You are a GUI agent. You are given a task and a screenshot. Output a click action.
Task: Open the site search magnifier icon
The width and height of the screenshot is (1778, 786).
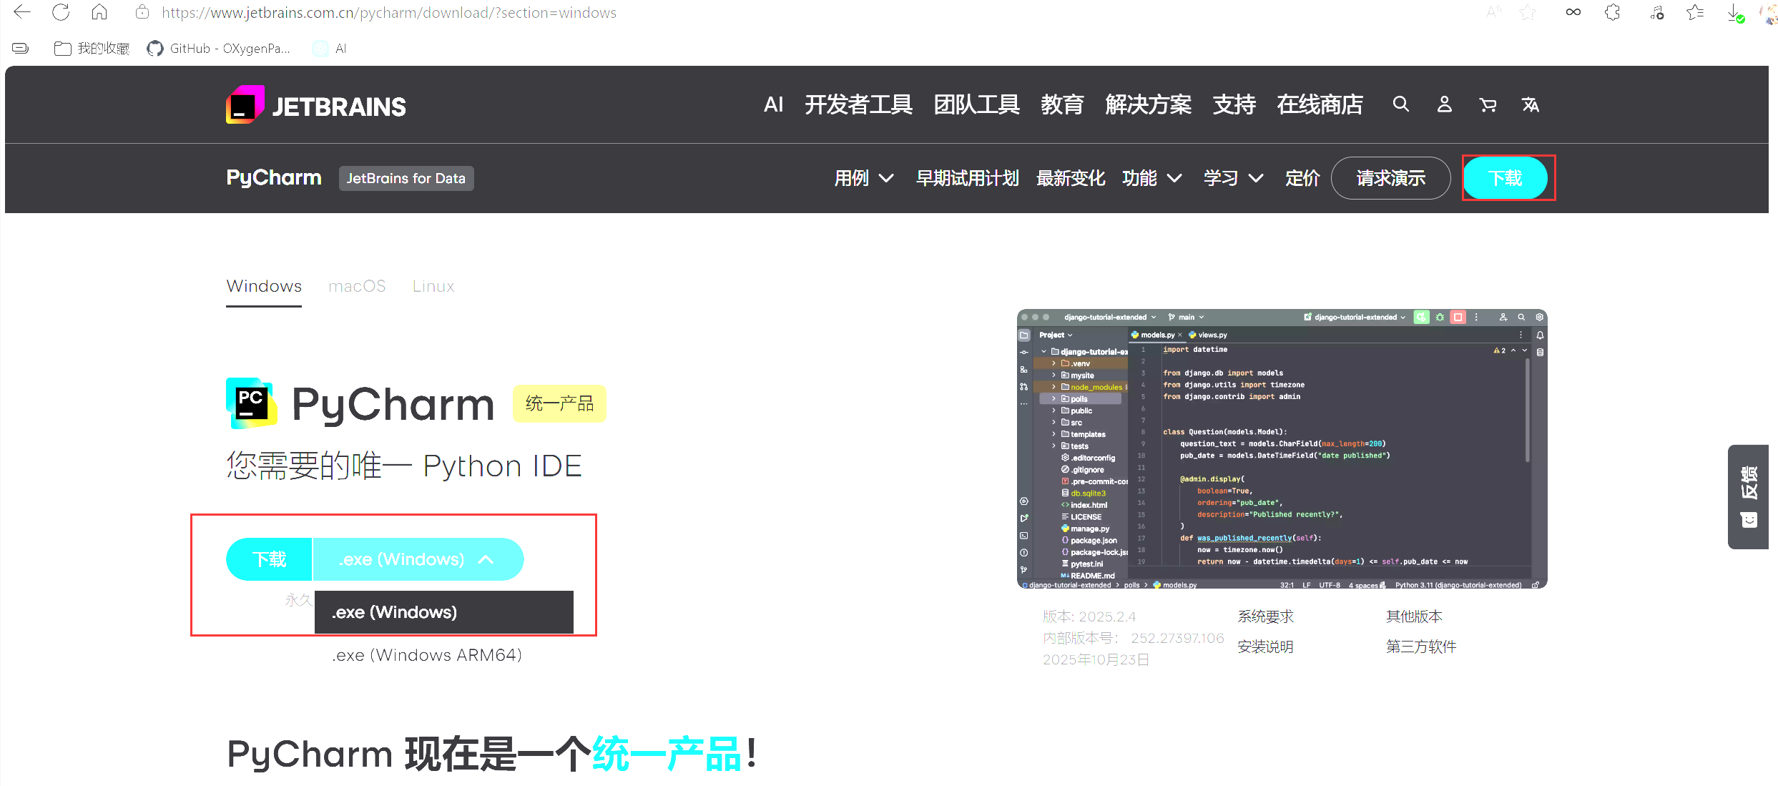click(x=1400, y=104)
